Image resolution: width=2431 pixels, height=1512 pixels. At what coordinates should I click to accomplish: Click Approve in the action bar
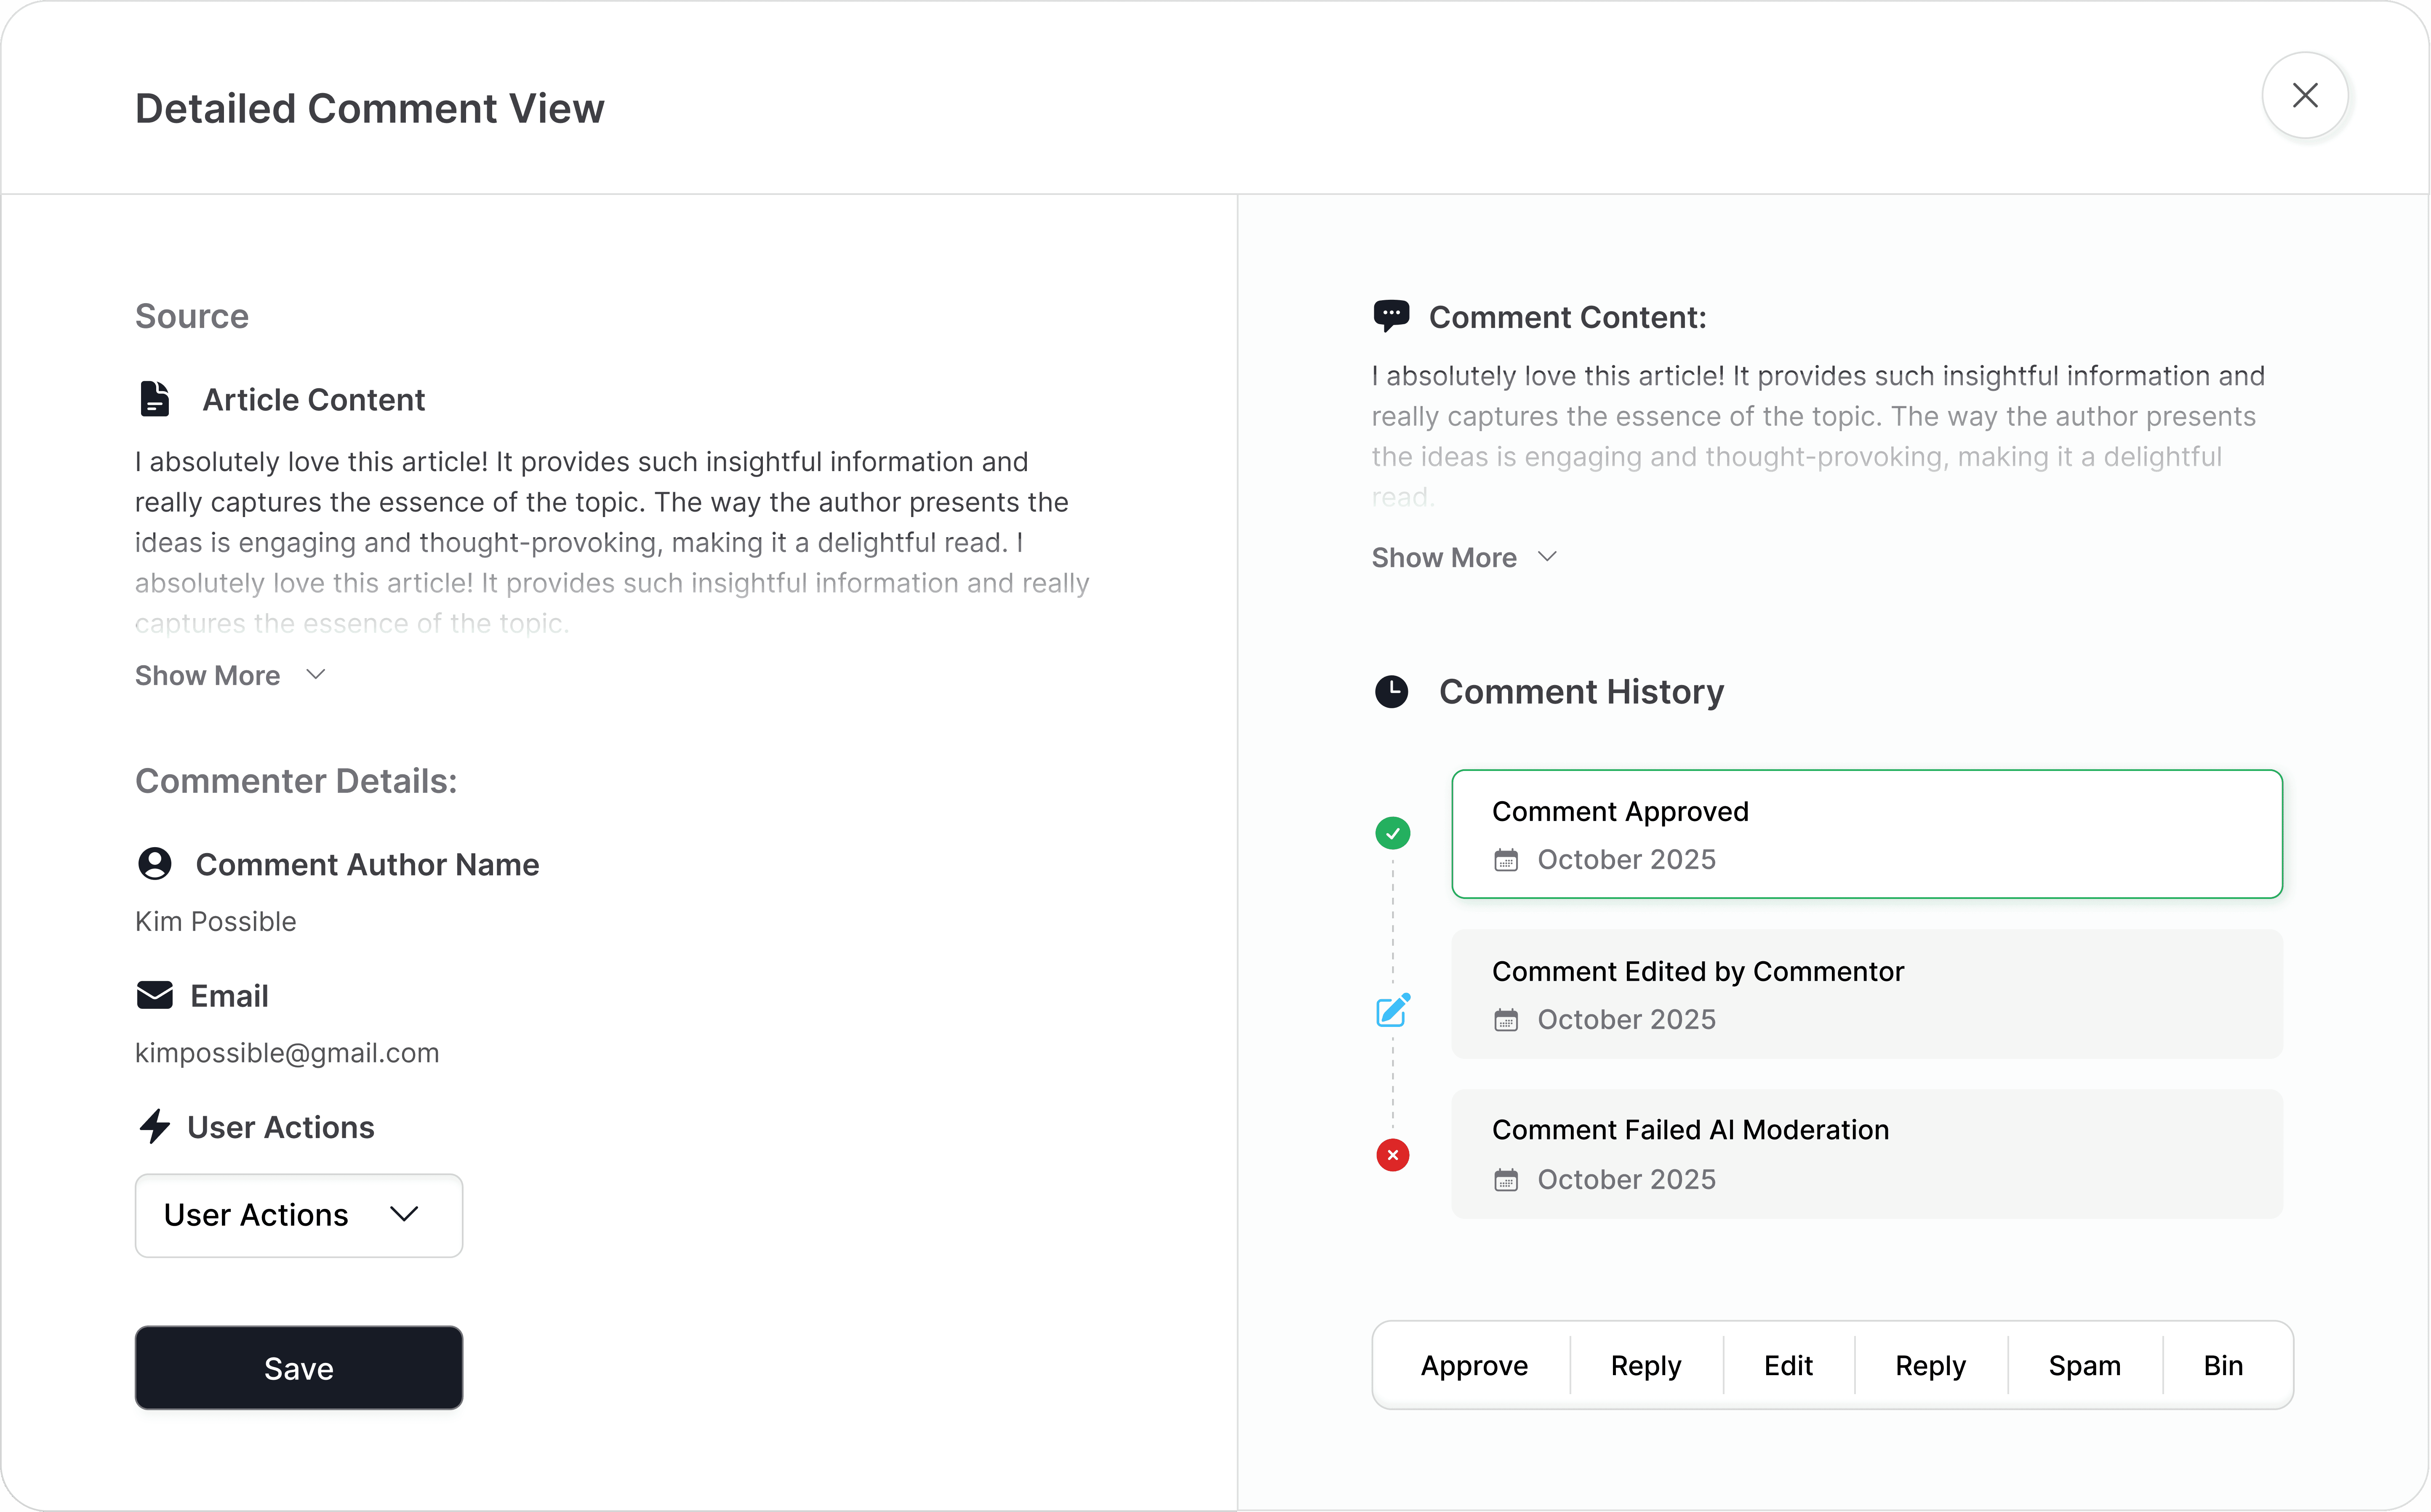pyautogui.click(x=1474, y=1365)
